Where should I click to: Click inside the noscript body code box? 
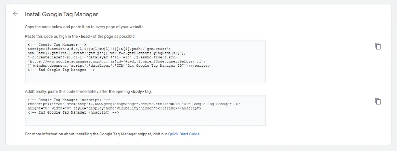point(145,110)
